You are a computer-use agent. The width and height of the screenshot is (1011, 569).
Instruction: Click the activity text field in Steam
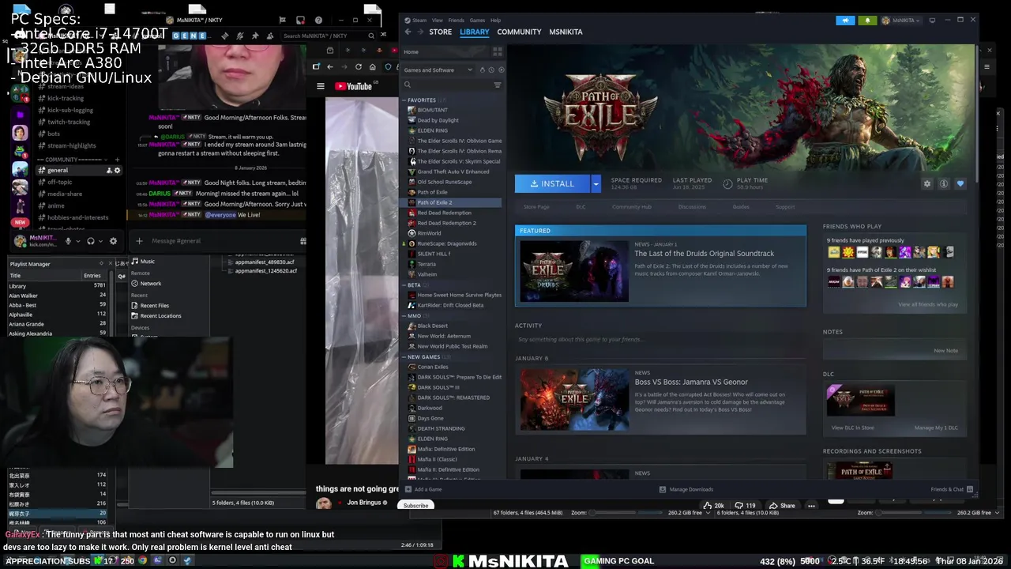click(660, 340)
